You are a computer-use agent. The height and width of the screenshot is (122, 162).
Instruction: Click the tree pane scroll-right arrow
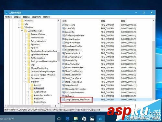pyautogui.click(x=56, y=106)
